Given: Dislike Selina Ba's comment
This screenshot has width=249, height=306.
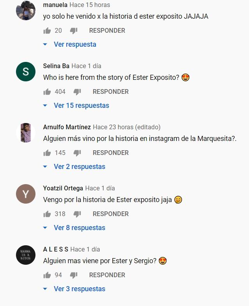Looking at the screenshot, I should pyautogui.click(x=77, y=92).
